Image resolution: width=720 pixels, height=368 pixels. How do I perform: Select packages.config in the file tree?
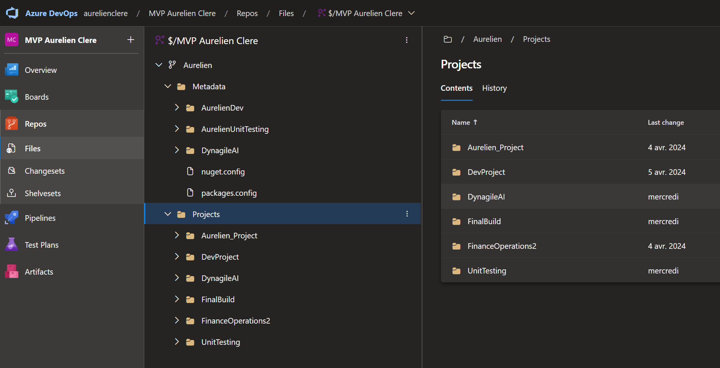point(229,193)
